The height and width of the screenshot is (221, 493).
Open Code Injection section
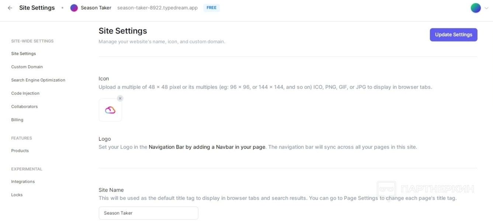pos(25,93)
